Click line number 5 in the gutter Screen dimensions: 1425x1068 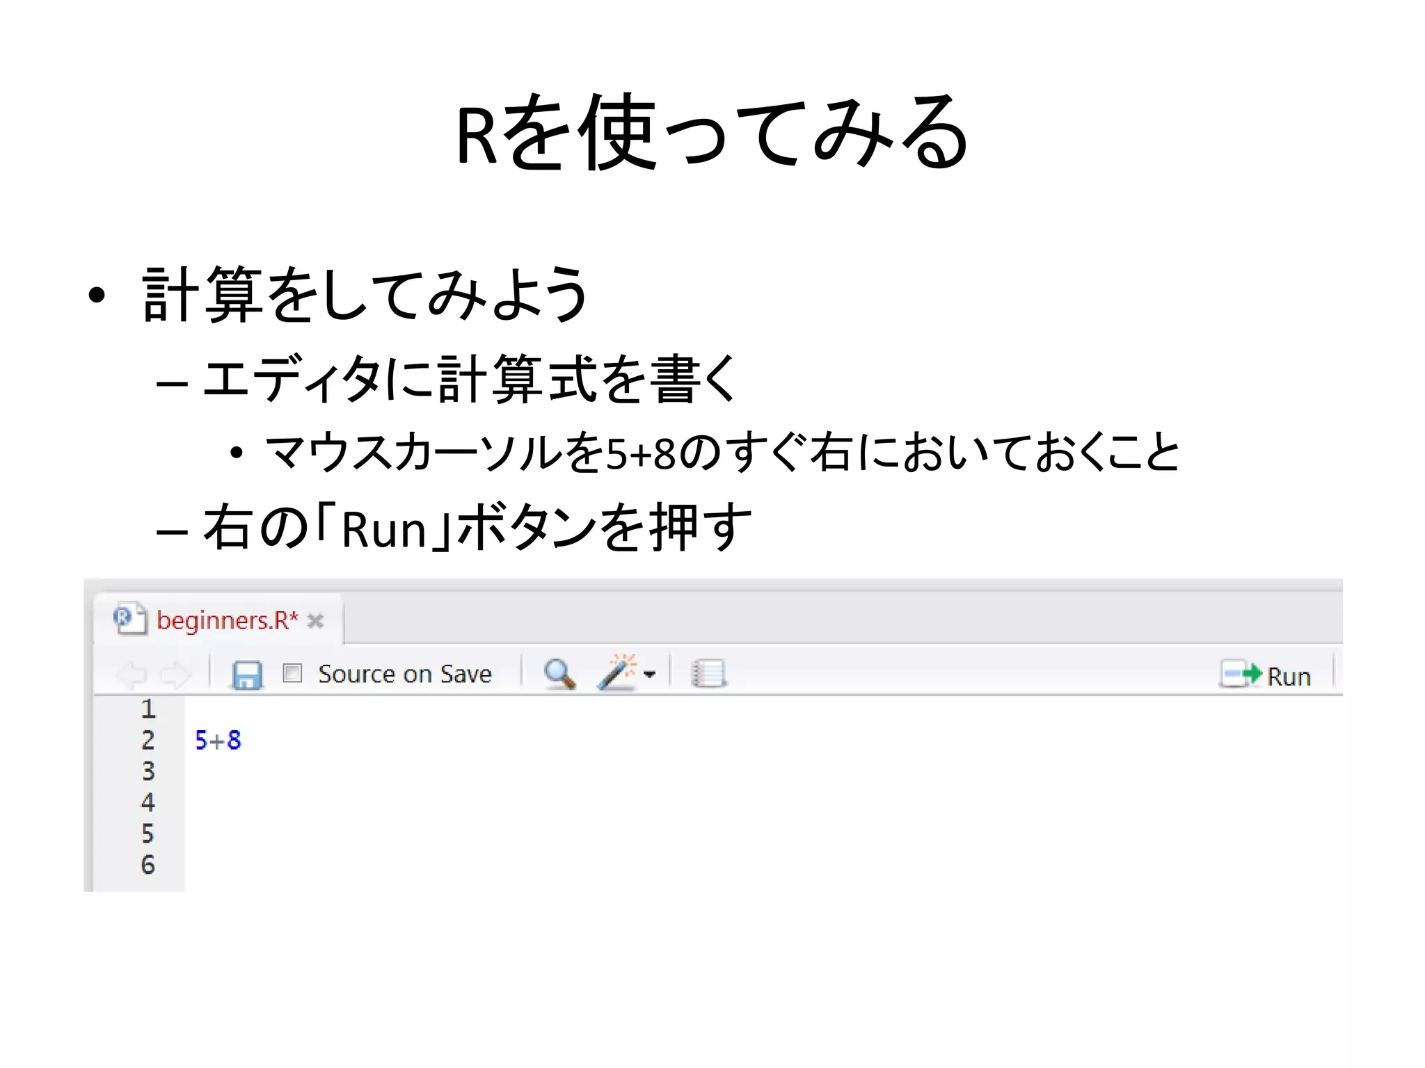click(x=148, y=834)
